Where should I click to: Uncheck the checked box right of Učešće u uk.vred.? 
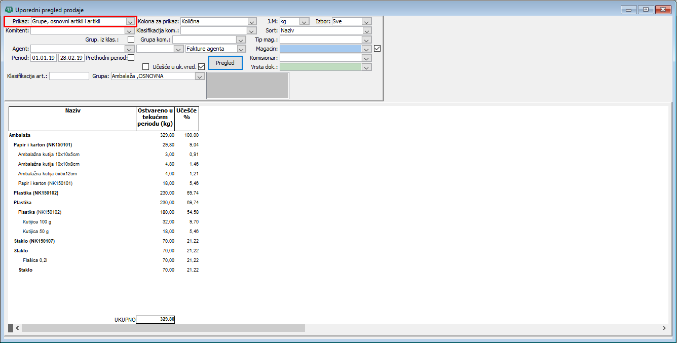(201, 67)
